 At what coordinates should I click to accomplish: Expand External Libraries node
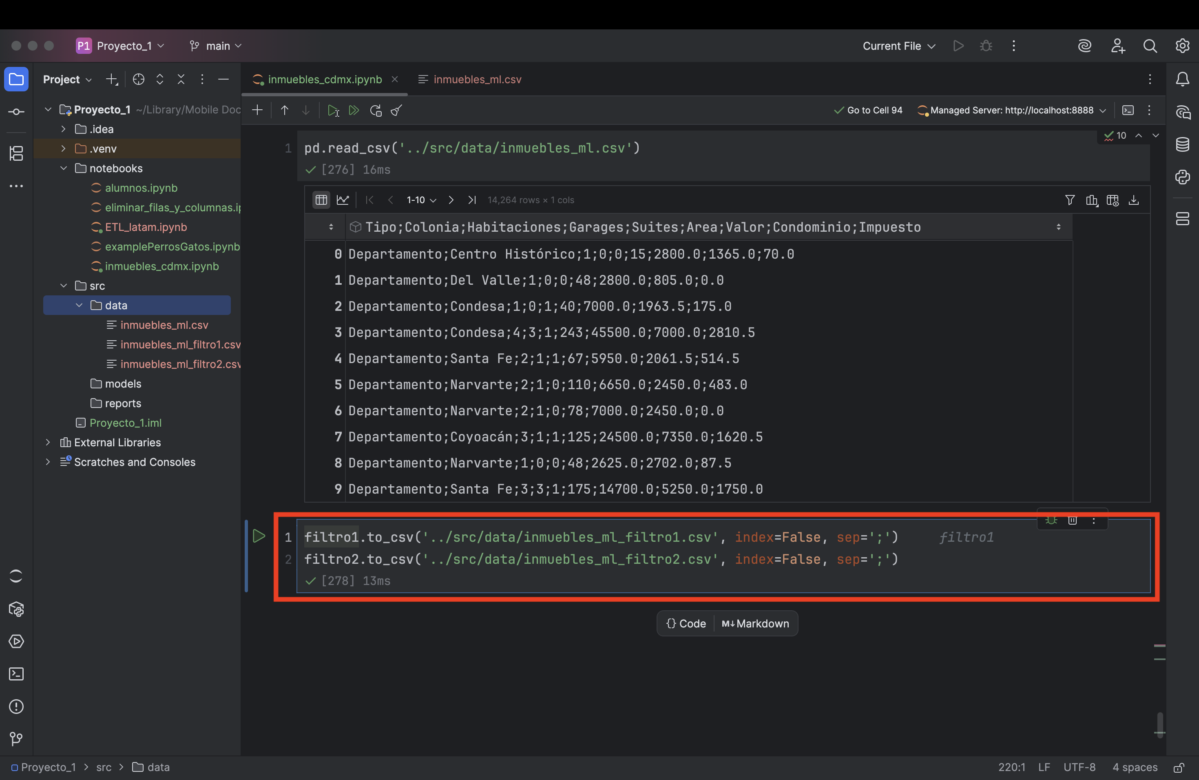[x=48, y=442]
